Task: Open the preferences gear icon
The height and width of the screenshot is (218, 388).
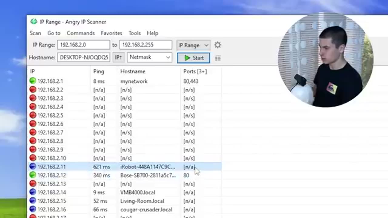Action: [x=218, y=45]
